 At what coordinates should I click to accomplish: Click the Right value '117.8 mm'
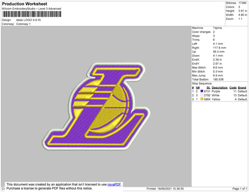[x=220, y=48]
